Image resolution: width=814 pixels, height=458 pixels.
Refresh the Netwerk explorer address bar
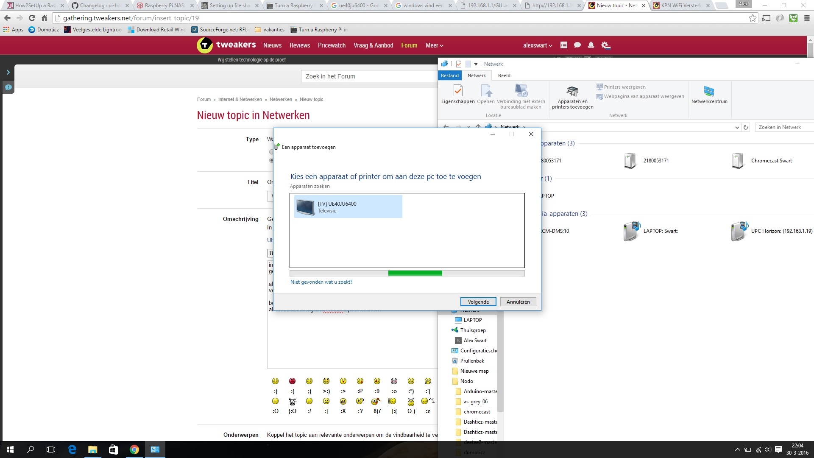746,127
